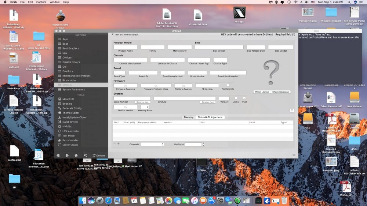
Task: Launch the Themes Editor tool
Action: click(x=71, y=113)
